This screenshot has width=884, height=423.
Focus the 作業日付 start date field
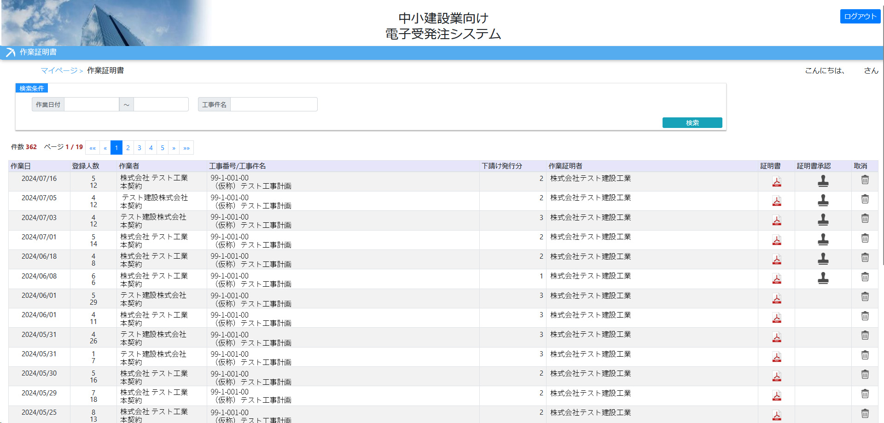(92, 104)
